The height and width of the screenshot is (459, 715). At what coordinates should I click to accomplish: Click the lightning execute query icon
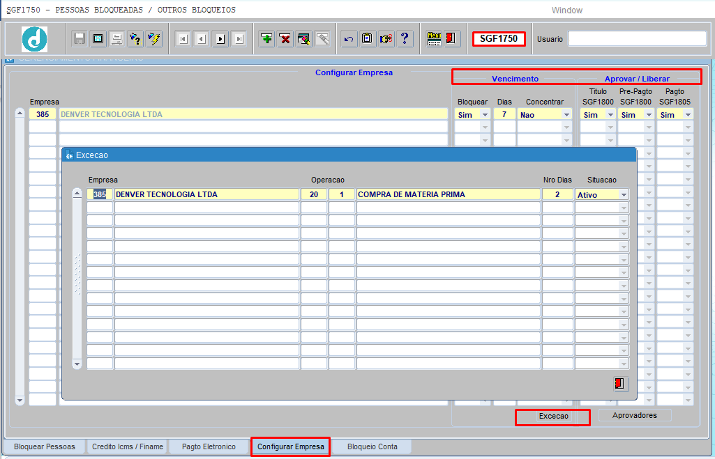(x=155, y=39)
